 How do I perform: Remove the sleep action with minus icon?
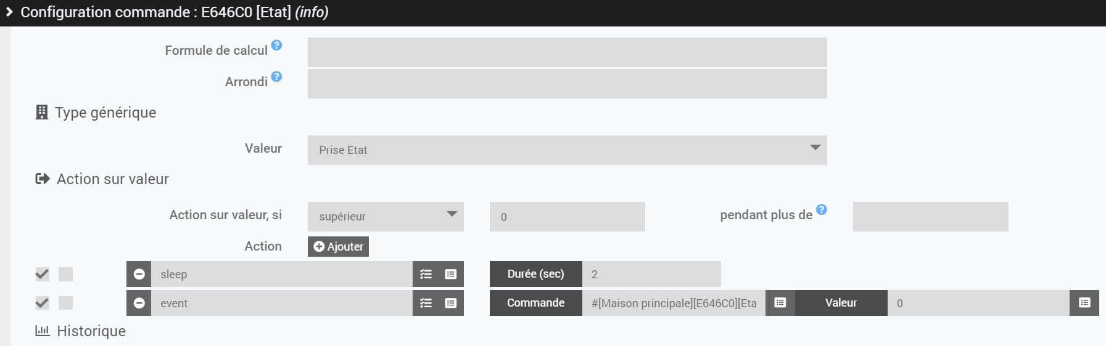click(139, 274)
